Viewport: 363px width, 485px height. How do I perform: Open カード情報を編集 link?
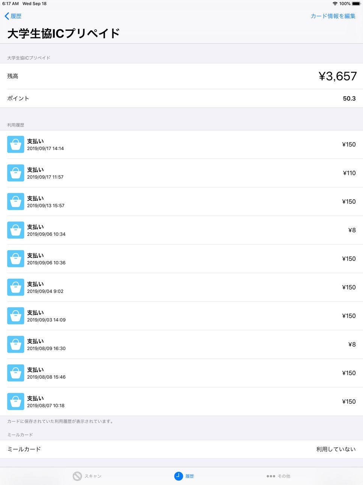(x=333, y=16)
